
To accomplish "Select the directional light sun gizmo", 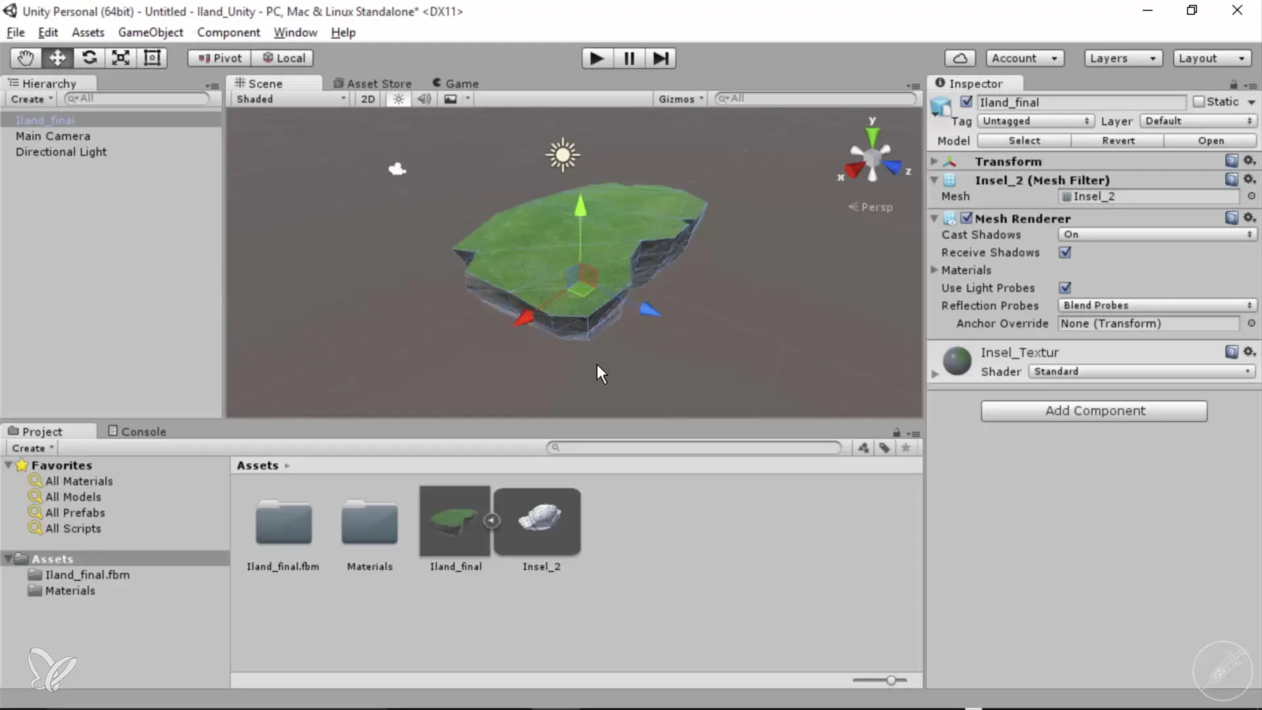I will tap(563, 155).
